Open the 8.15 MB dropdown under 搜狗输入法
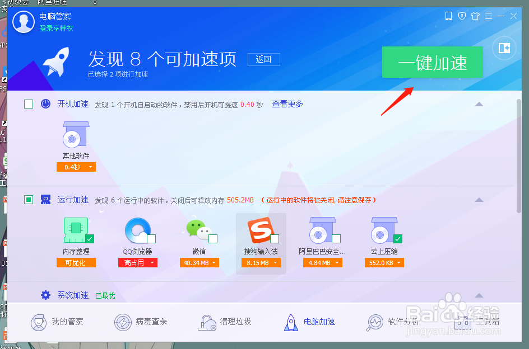529x349 pixels. [x=261, y=263]
